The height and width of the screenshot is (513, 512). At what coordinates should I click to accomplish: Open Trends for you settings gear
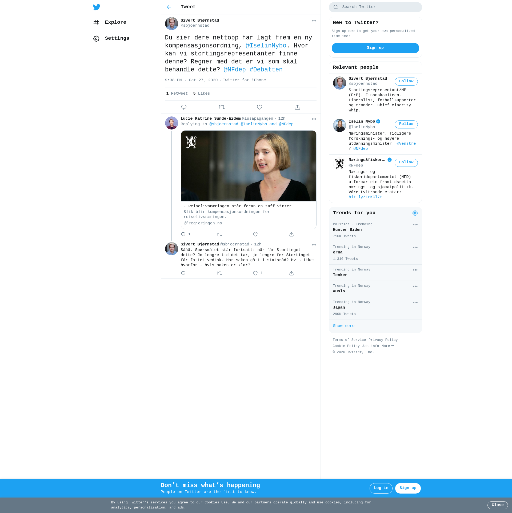coord(415,213)
